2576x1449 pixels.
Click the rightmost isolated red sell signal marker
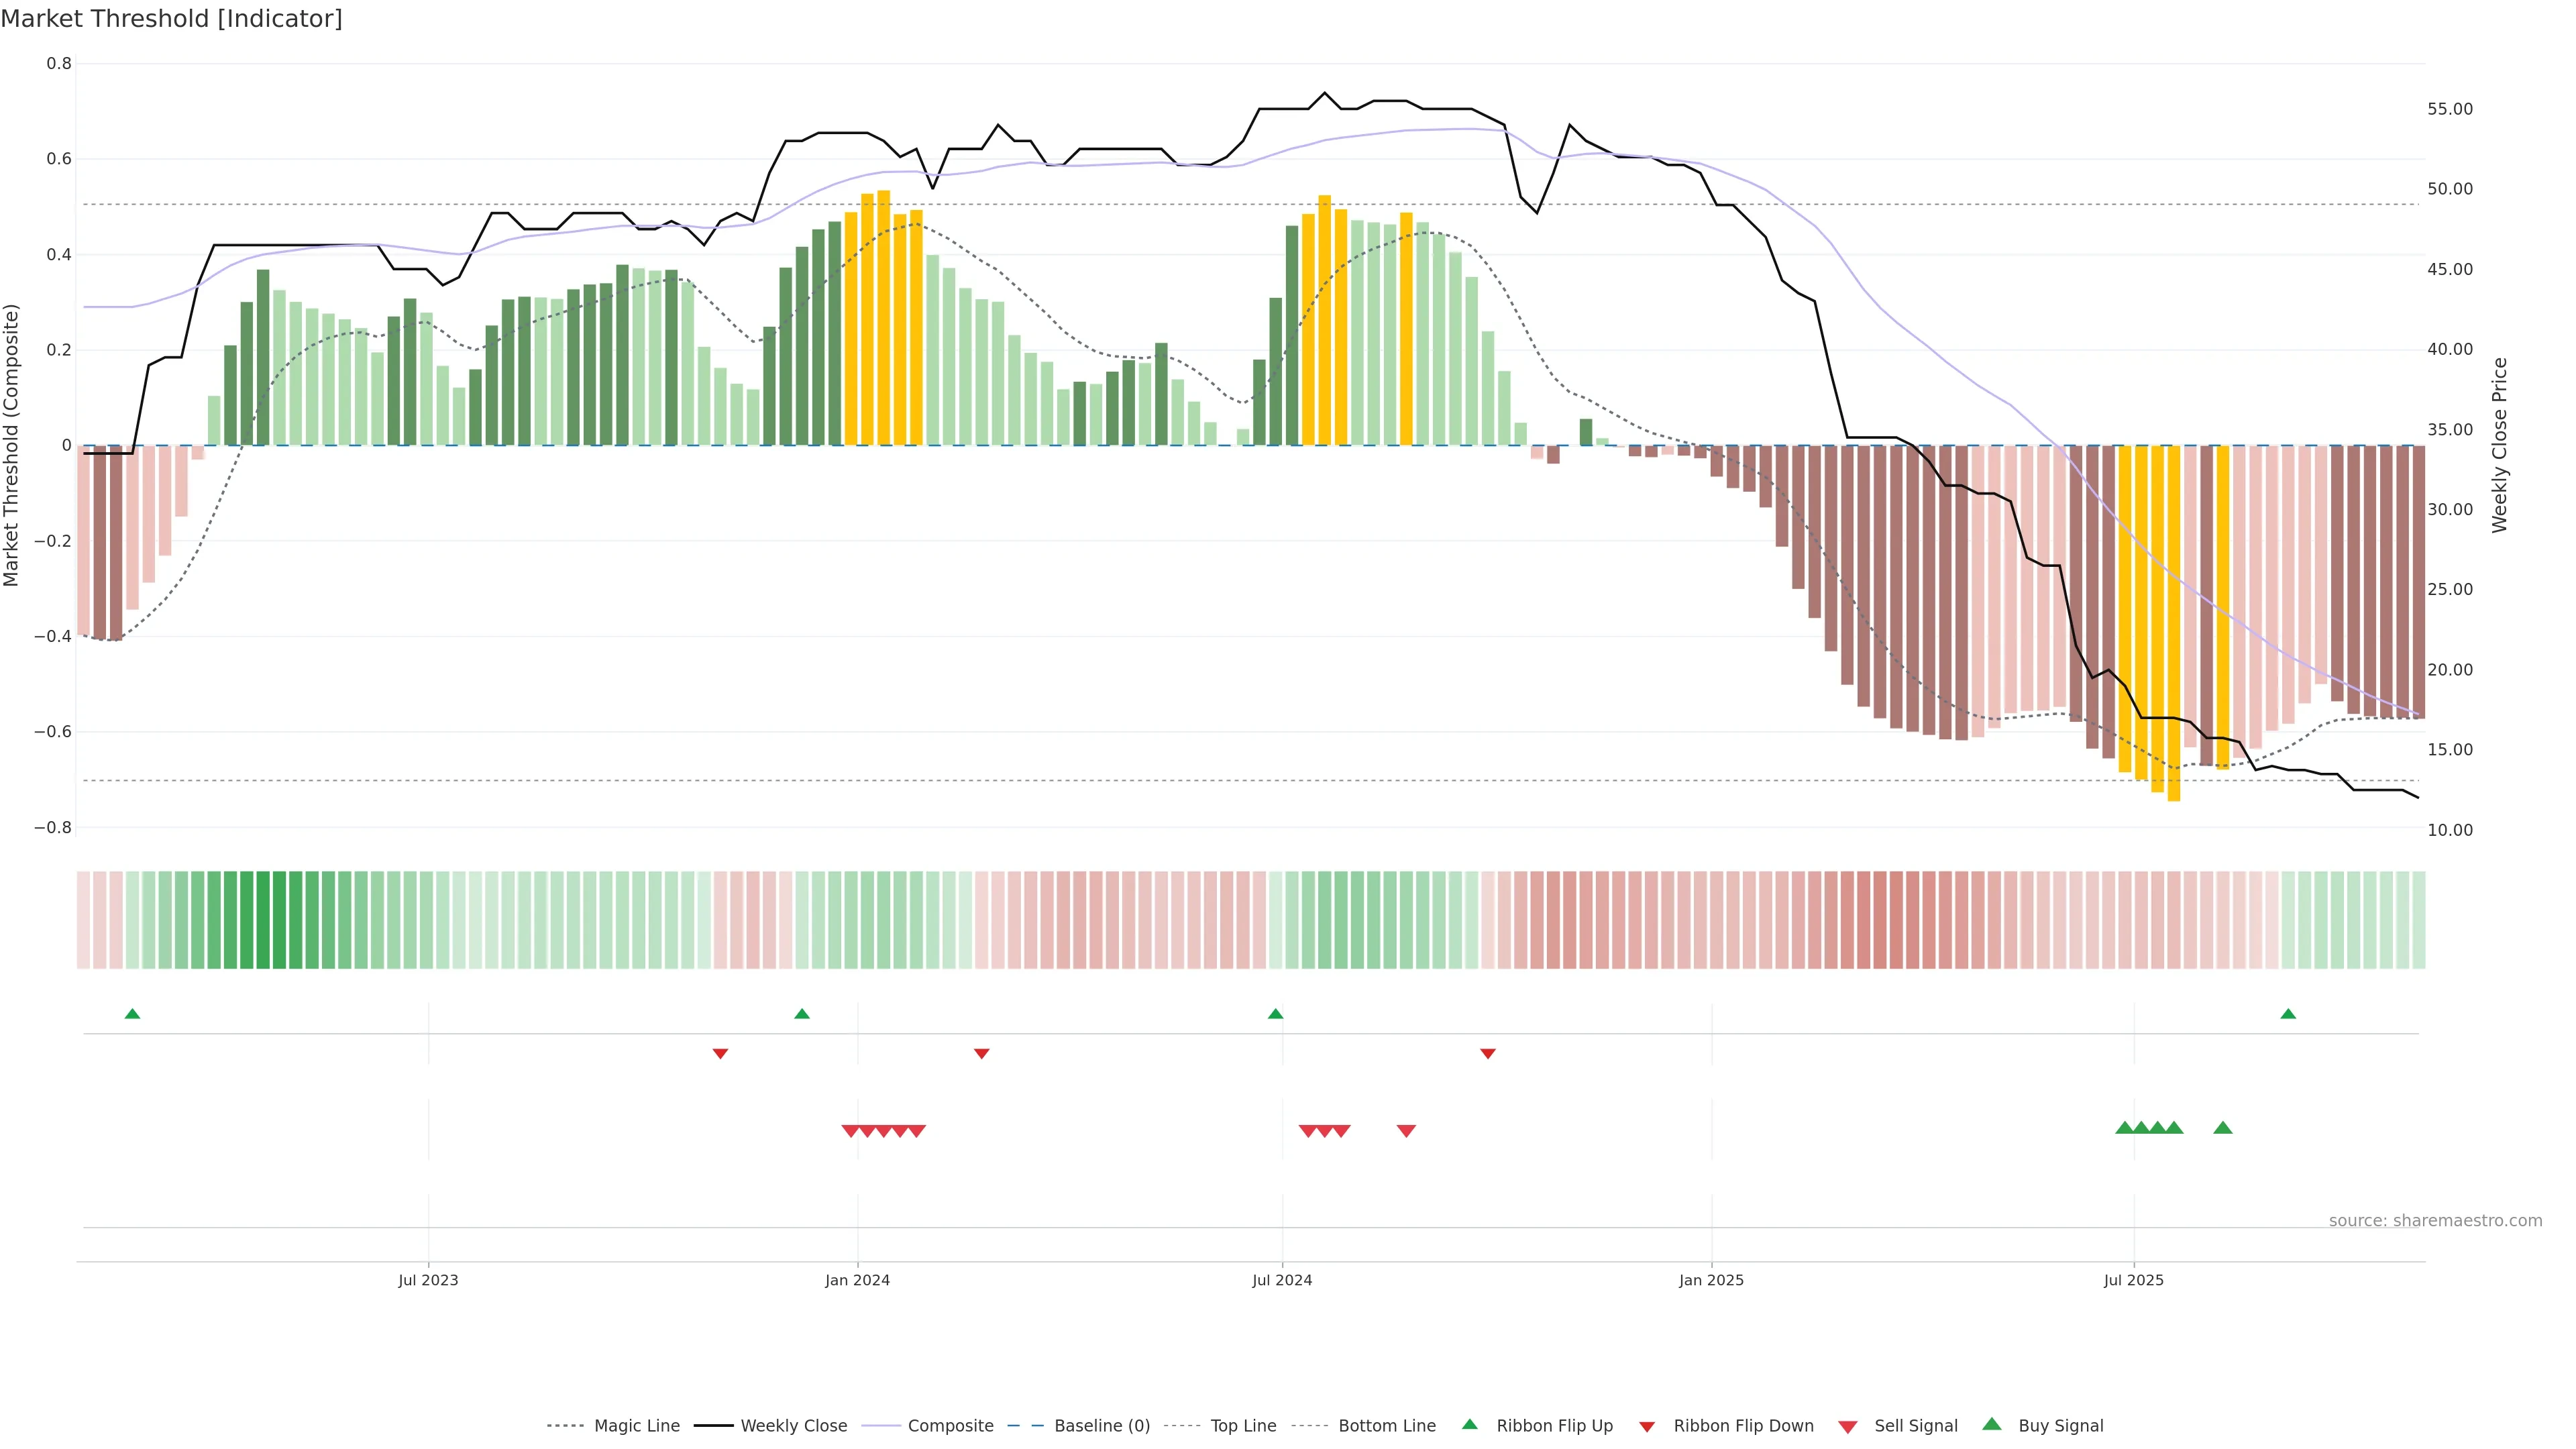click(x=1406, y=1131)
